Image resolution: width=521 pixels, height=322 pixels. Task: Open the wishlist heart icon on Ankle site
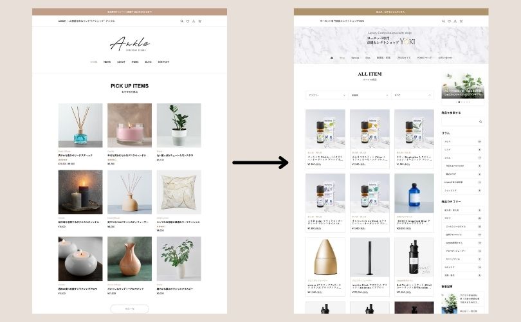pos(188,21)
